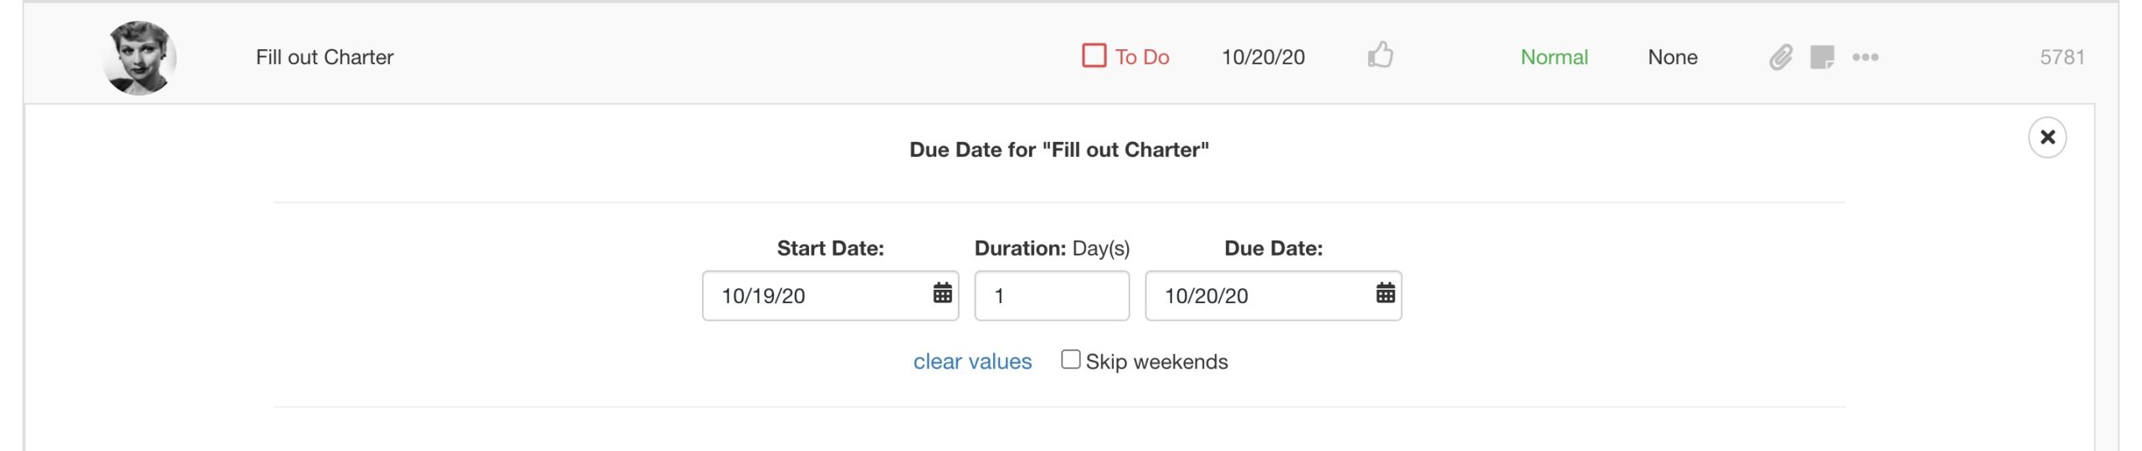Click the Duration days input field
The image size is (2142, 451).
pos(1051,296)
